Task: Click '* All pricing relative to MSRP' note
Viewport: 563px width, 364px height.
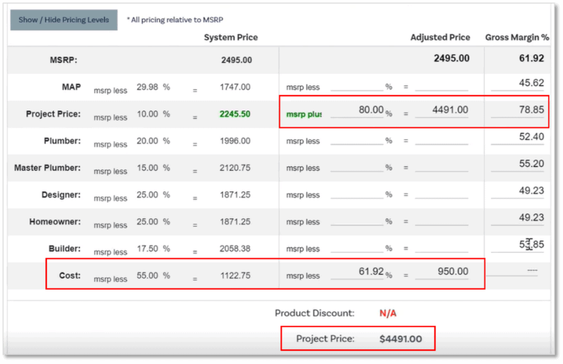Action: 175,20
